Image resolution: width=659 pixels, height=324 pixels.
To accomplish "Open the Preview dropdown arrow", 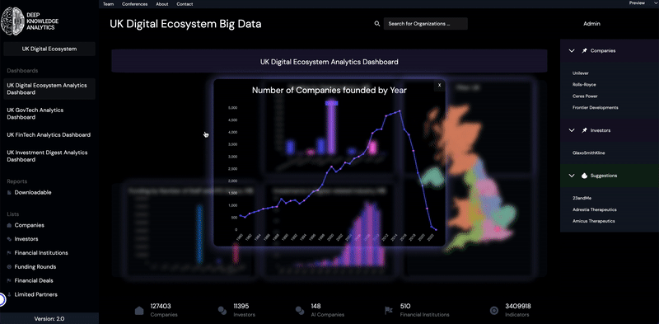I will click(655, 3).
